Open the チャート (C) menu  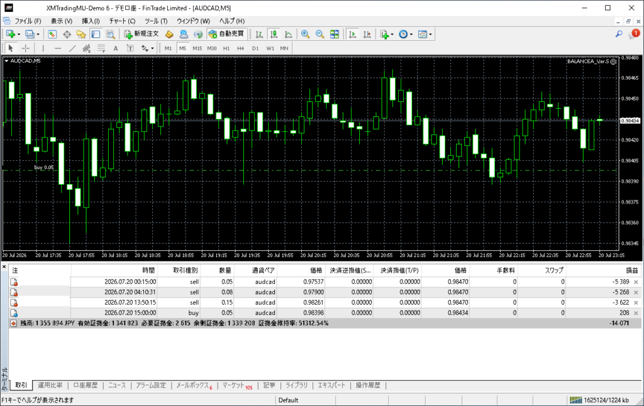[x=122, y=21]
